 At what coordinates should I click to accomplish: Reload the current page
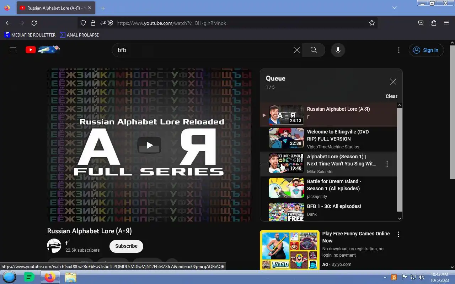[x=34, y=23]
